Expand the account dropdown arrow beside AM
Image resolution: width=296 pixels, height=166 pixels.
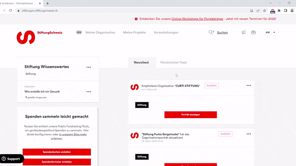[x=274, y=33]
